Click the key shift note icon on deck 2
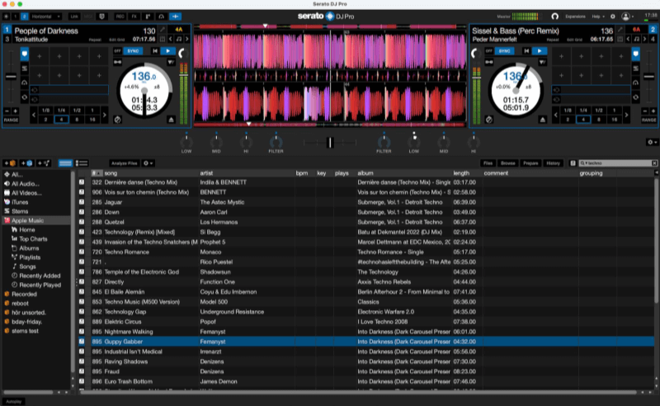 coord(636,39)
